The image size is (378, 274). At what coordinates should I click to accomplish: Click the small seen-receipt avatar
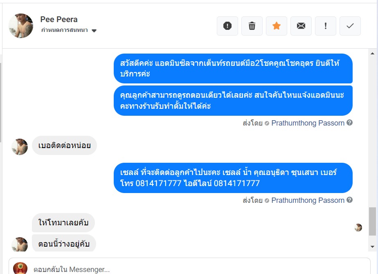tap(358, 228)
